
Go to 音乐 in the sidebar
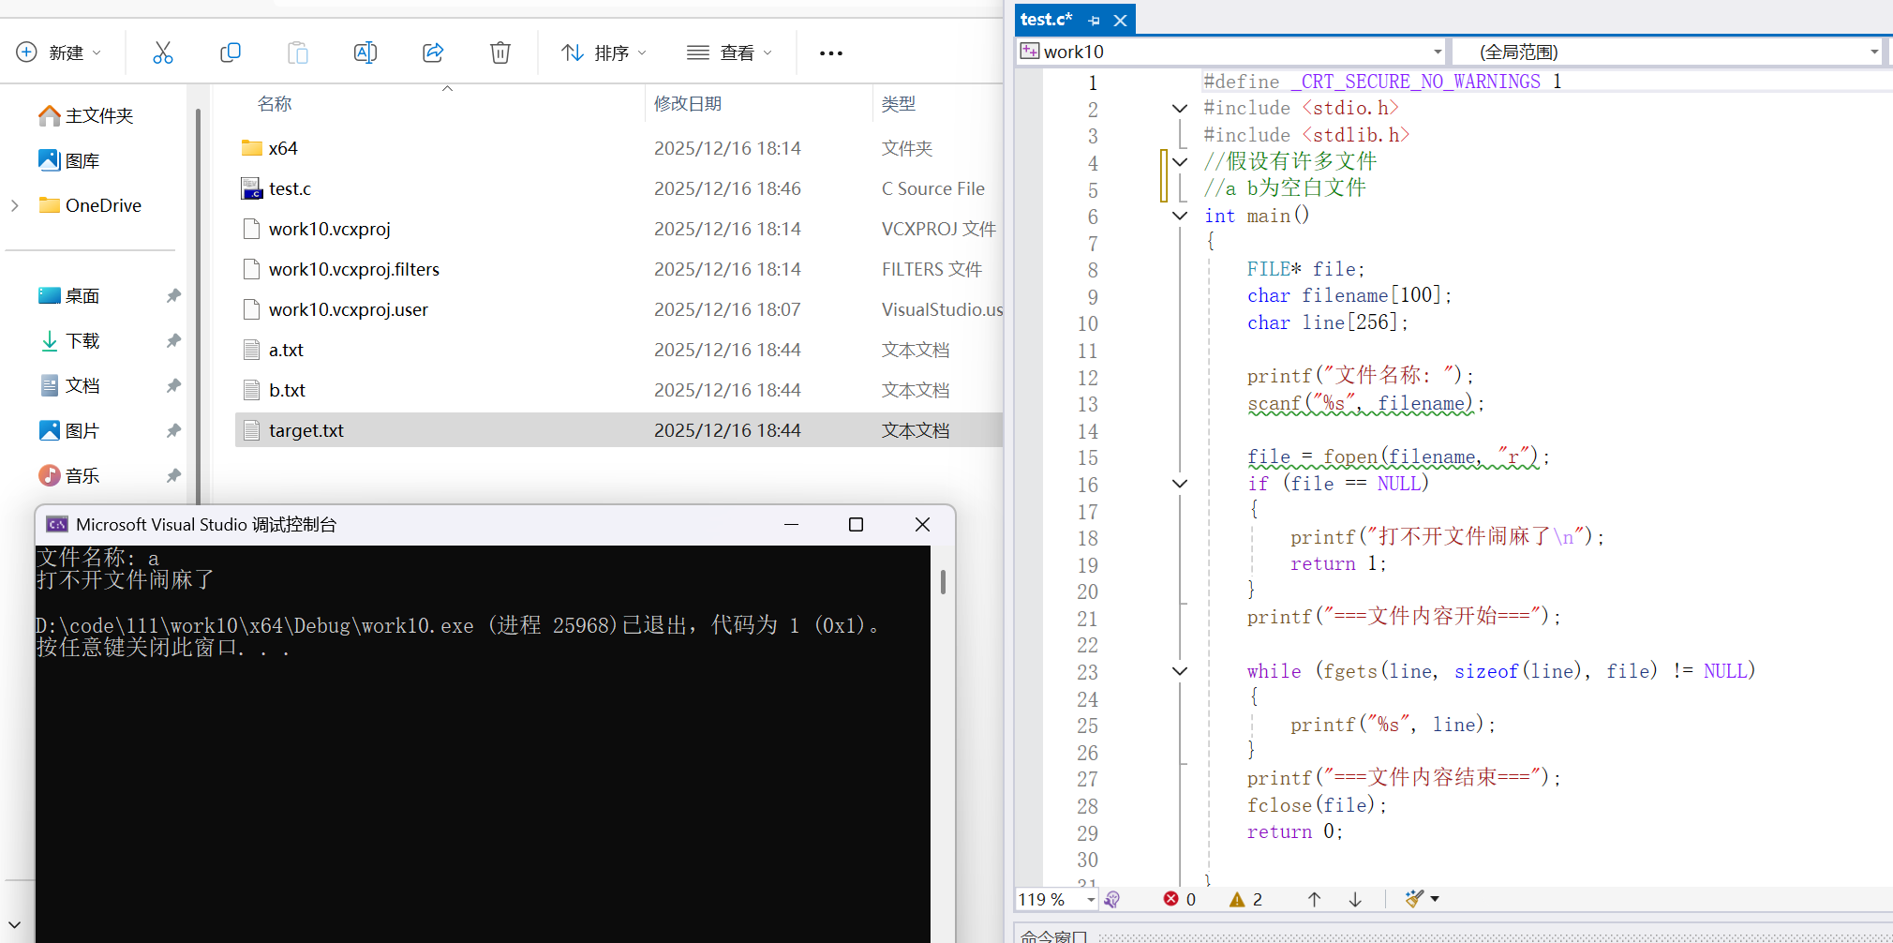click(70, 476)
